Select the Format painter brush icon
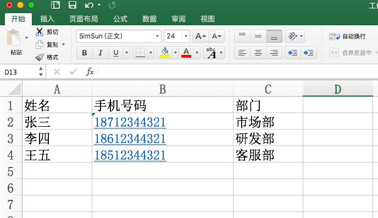This screenshot has width=378, height=218. point(40,57)
